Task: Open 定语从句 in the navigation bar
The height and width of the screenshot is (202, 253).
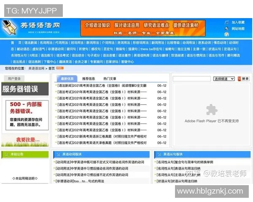Action: [230, 49]
